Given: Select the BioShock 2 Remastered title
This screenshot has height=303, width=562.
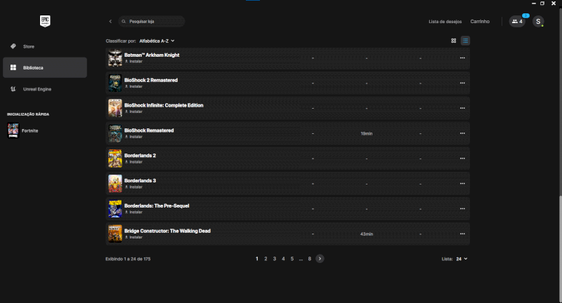Looking at the screenshot, I should coord(151,80).
